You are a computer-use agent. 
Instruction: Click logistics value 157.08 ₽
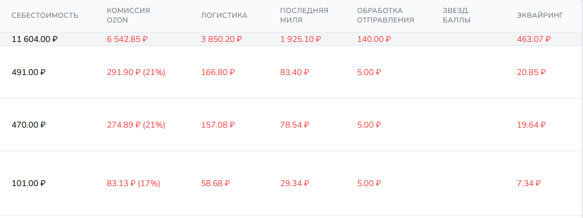pos(218,125)
